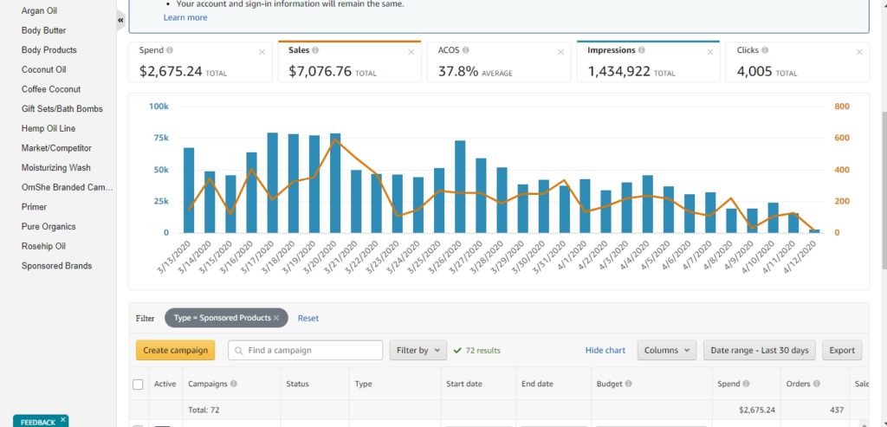Collapse the left sidebar with double-chevron

coord(120,19)
